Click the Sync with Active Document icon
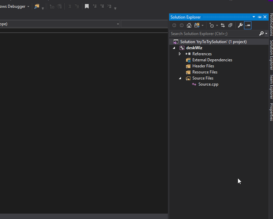The height and width of the screenshot is (219, 273). click(x=223, y=25)
